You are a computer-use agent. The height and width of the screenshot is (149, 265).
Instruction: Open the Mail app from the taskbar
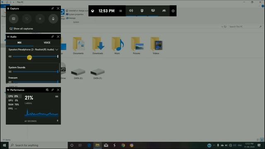[106, 145]
